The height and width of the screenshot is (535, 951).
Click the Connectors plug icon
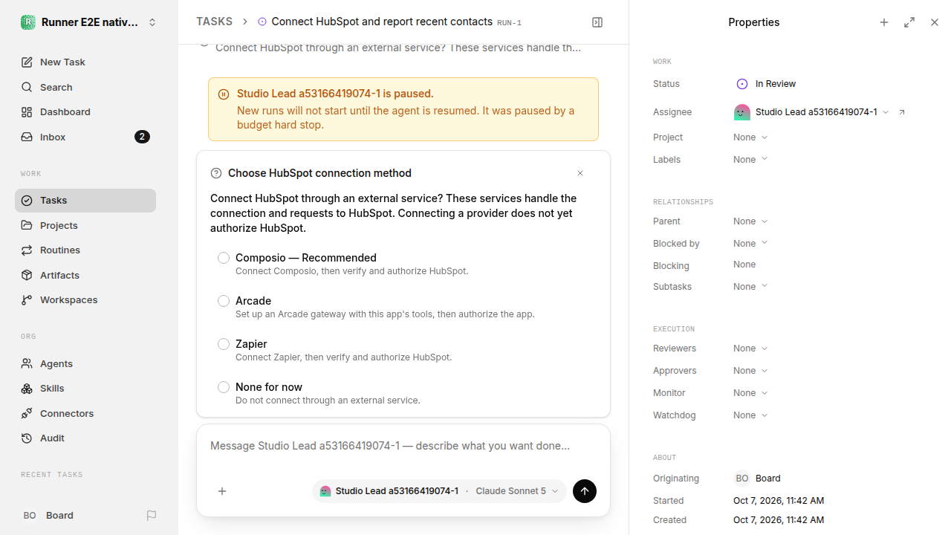pyautogui.click(x=27, y=414)
